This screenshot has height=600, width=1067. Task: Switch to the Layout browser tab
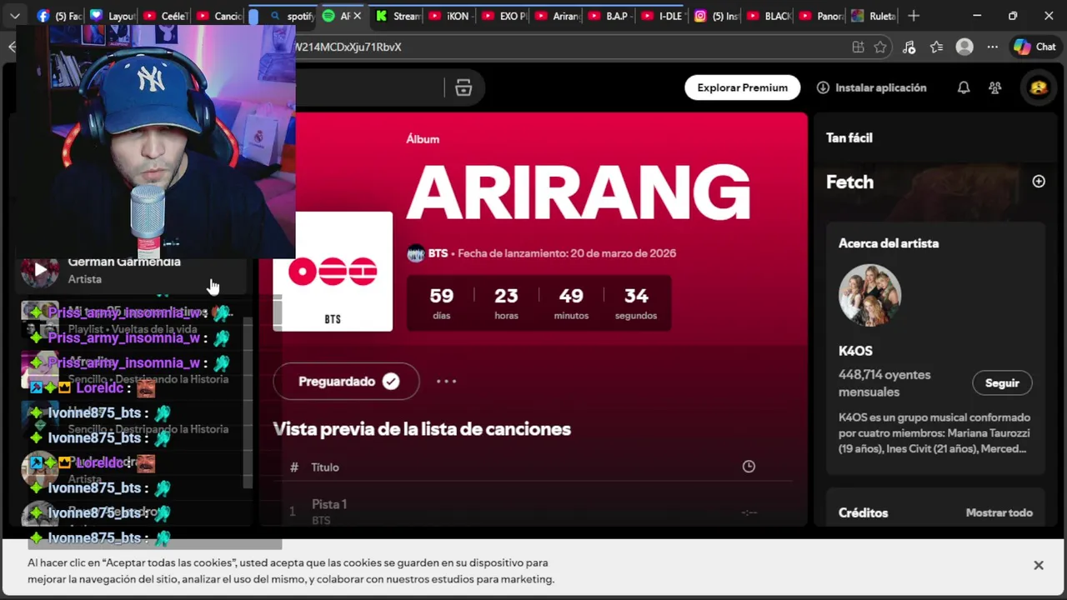pos(113,16)
